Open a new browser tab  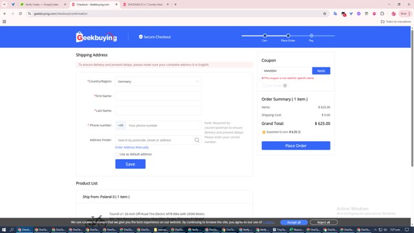pyautogui.click(x=175, y=5)
